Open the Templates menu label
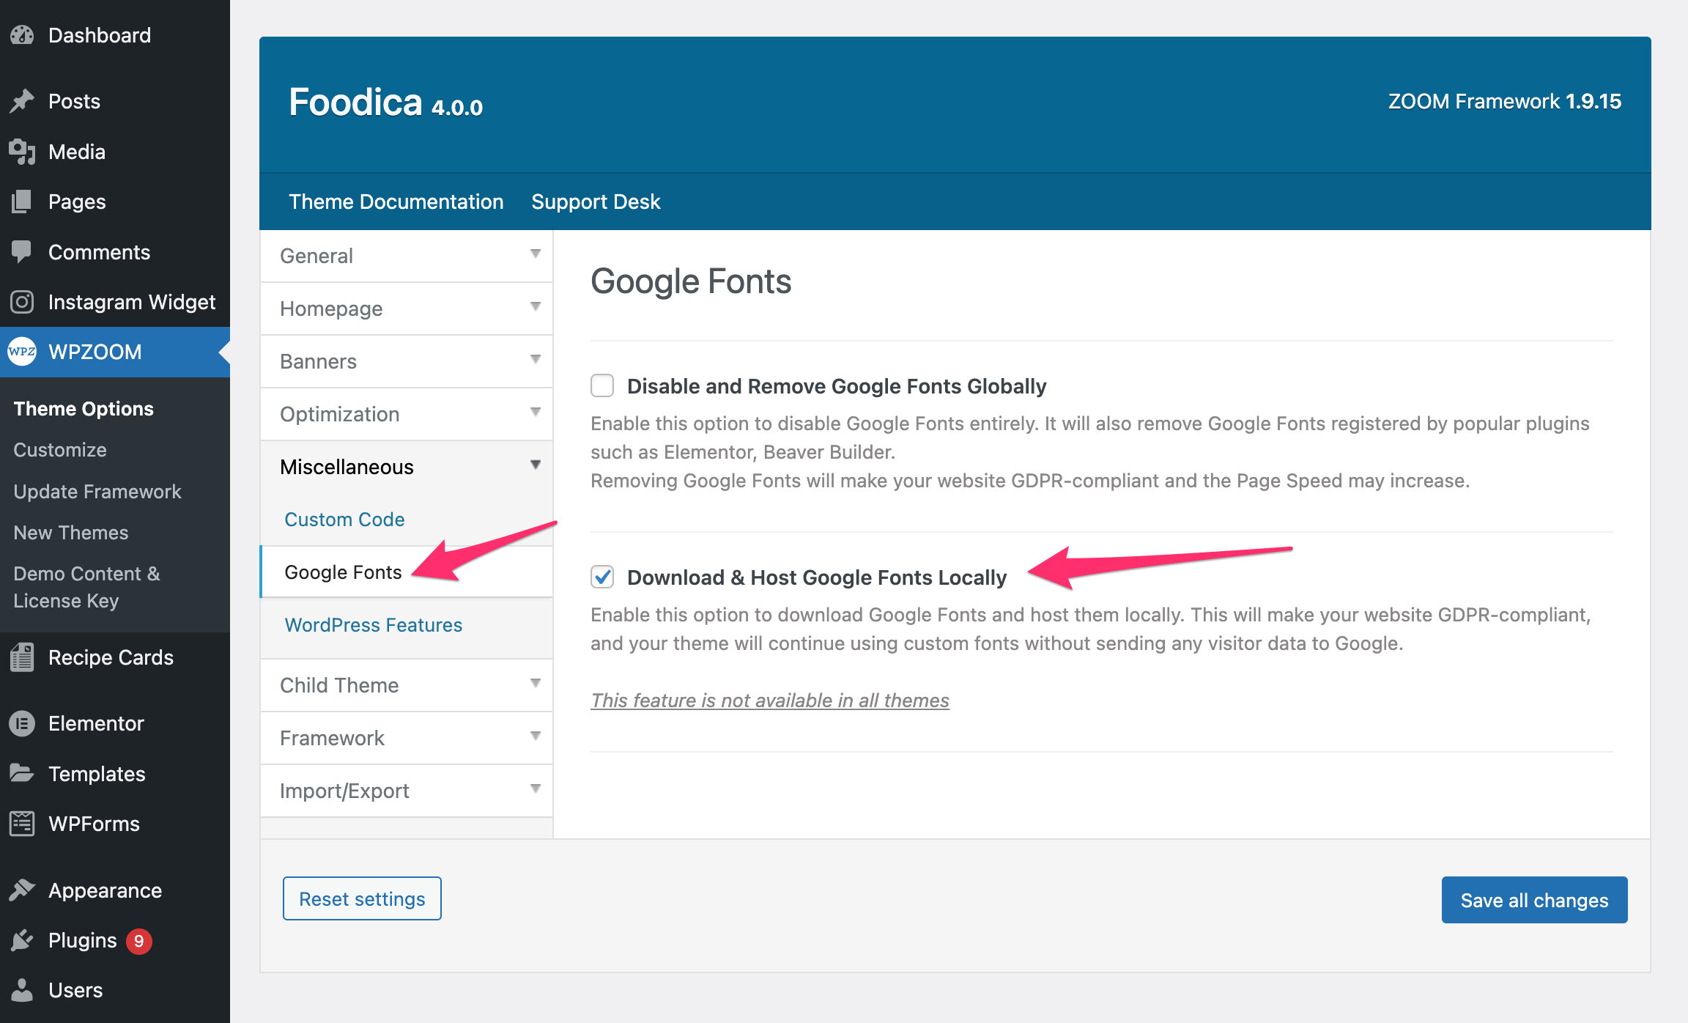Screen dimensions: 1688x1023 coord(97,774)
